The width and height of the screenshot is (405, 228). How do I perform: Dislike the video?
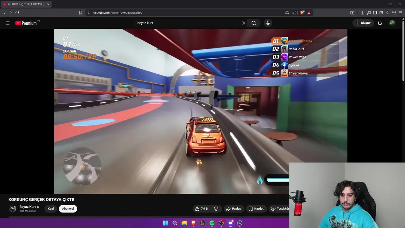point(216,209)
